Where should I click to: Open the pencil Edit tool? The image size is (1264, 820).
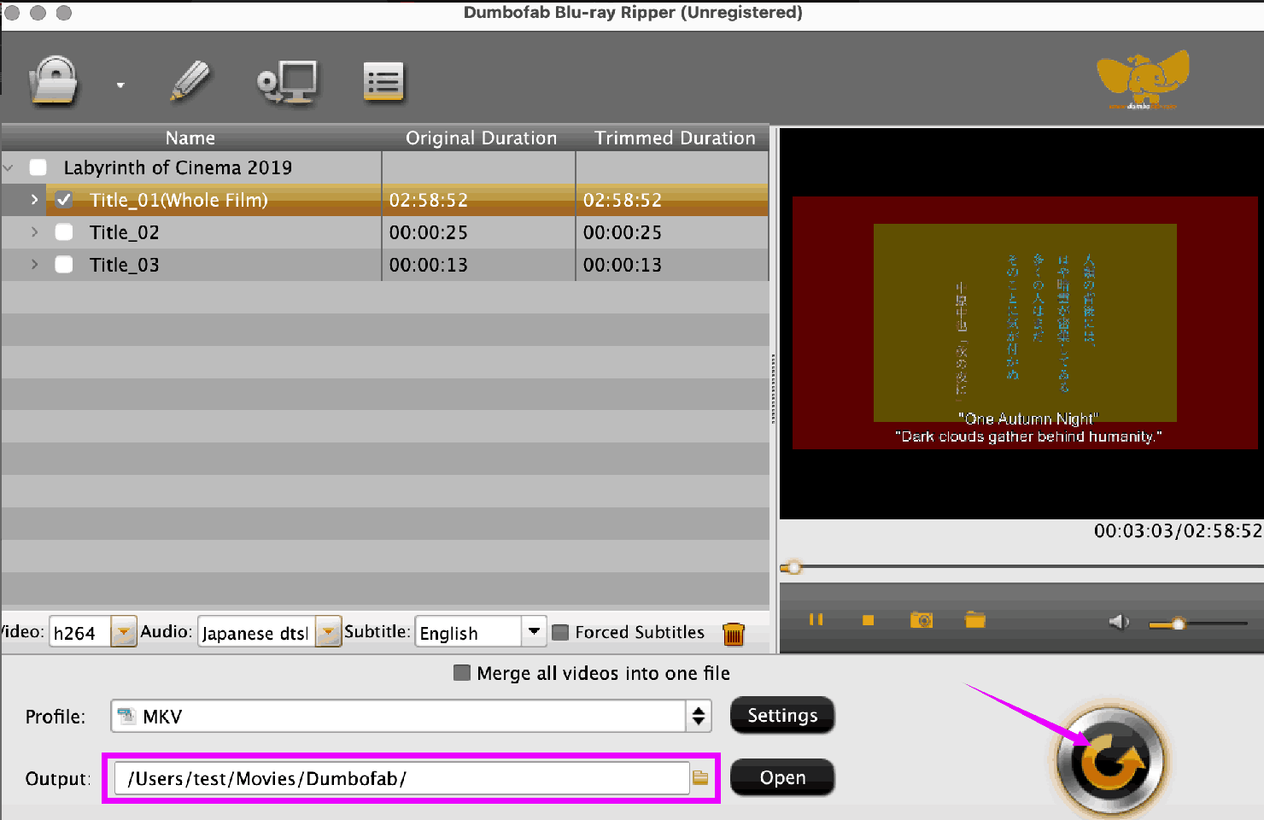190,82
